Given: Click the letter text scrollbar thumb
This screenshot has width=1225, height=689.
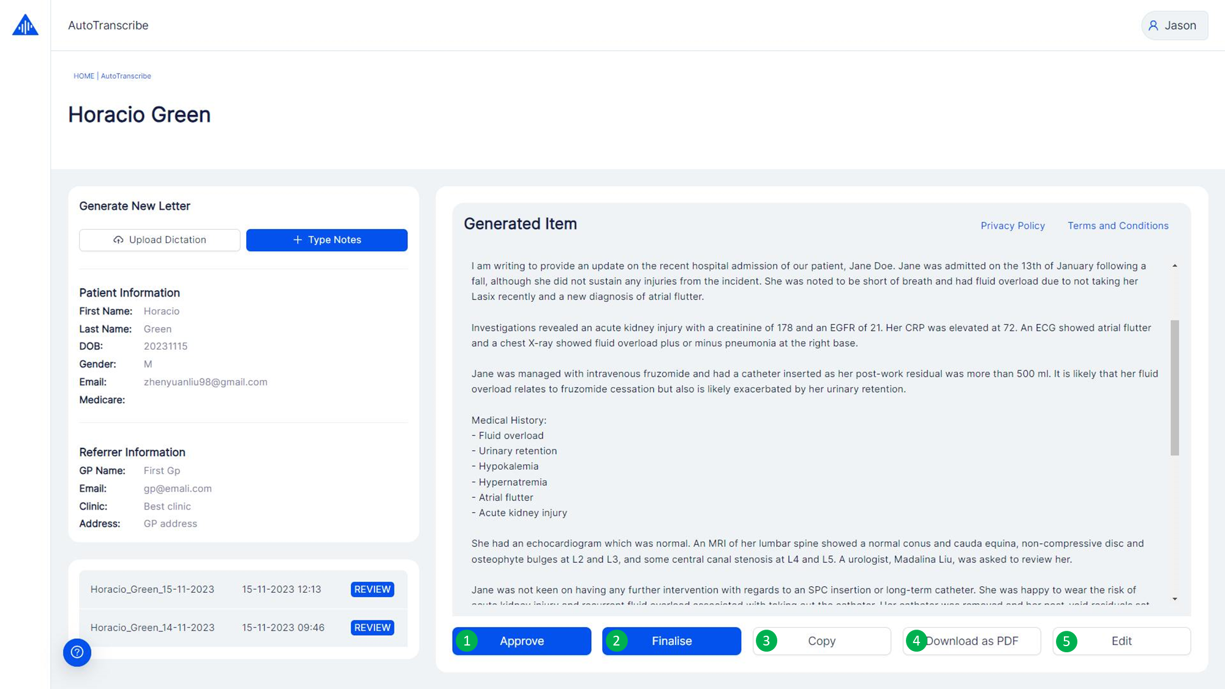Looking at the screenshot, I should pos(1175,387).
